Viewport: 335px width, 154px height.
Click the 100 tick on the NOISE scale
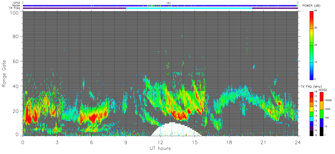coord(326,118)
